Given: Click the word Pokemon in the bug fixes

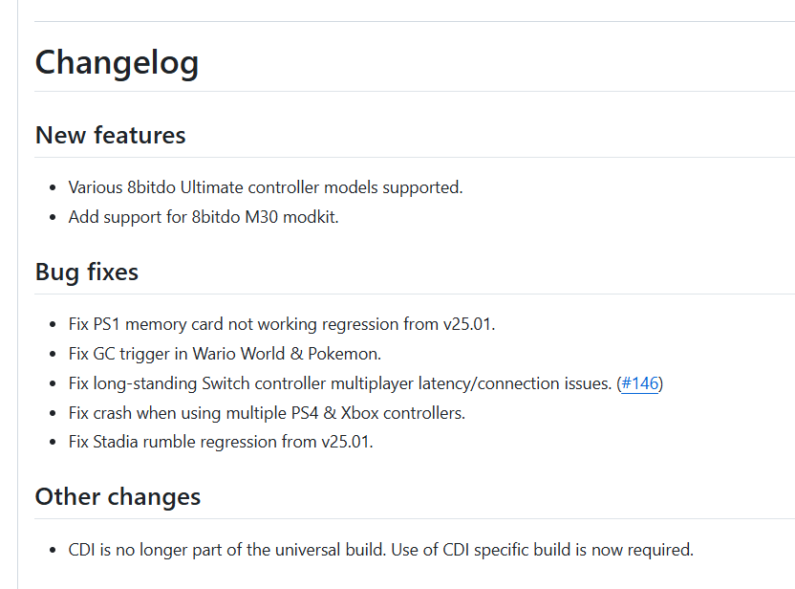Looking at the screenshot, I should tap(344, 354).
